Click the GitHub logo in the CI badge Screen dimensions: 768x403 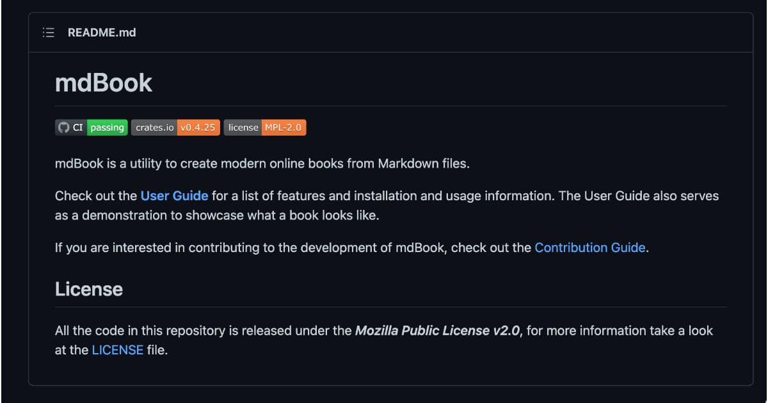[63, 128]
